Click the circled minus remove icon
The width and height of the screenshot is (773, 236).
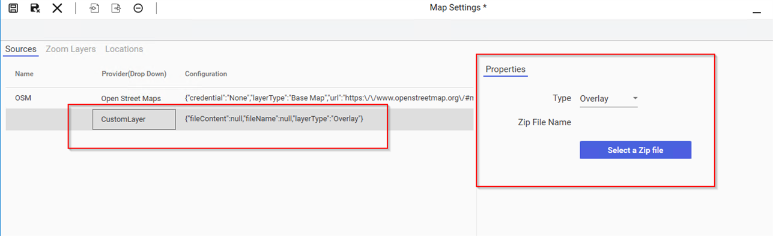(138, 8)
